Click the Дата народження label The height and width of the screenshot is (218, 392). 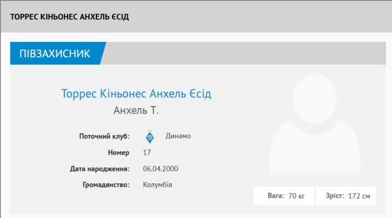100,169
